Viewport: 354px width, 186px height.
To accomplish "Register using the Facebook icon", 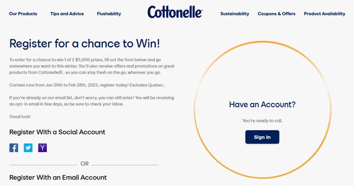I will (14, 148).
